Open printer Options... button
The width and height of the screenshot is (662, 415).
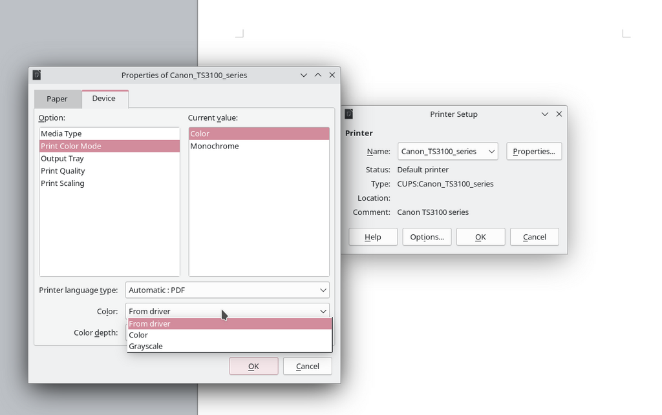click(427, 237)
